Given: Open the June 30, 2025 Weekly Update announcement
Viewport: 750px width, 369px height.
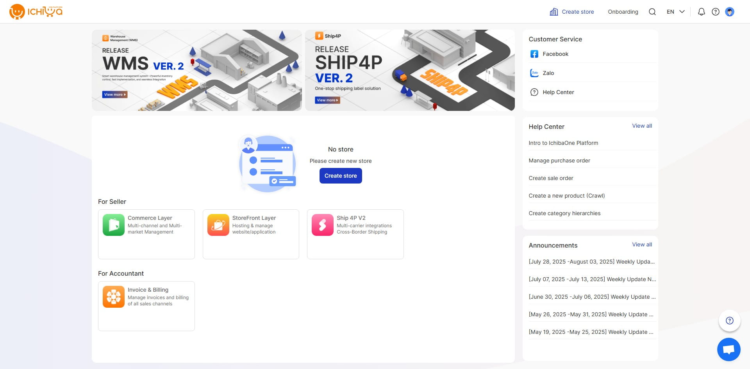Looking at the screenshot, I should coord(592,297).
